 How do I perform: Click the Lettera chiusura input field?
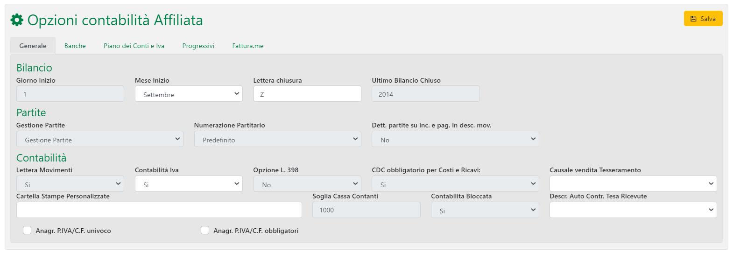307,94
